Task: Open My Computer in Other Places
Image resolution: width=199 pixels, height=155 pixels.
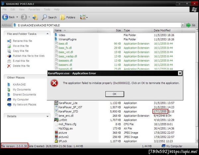Action: click(x=21, y=99)
